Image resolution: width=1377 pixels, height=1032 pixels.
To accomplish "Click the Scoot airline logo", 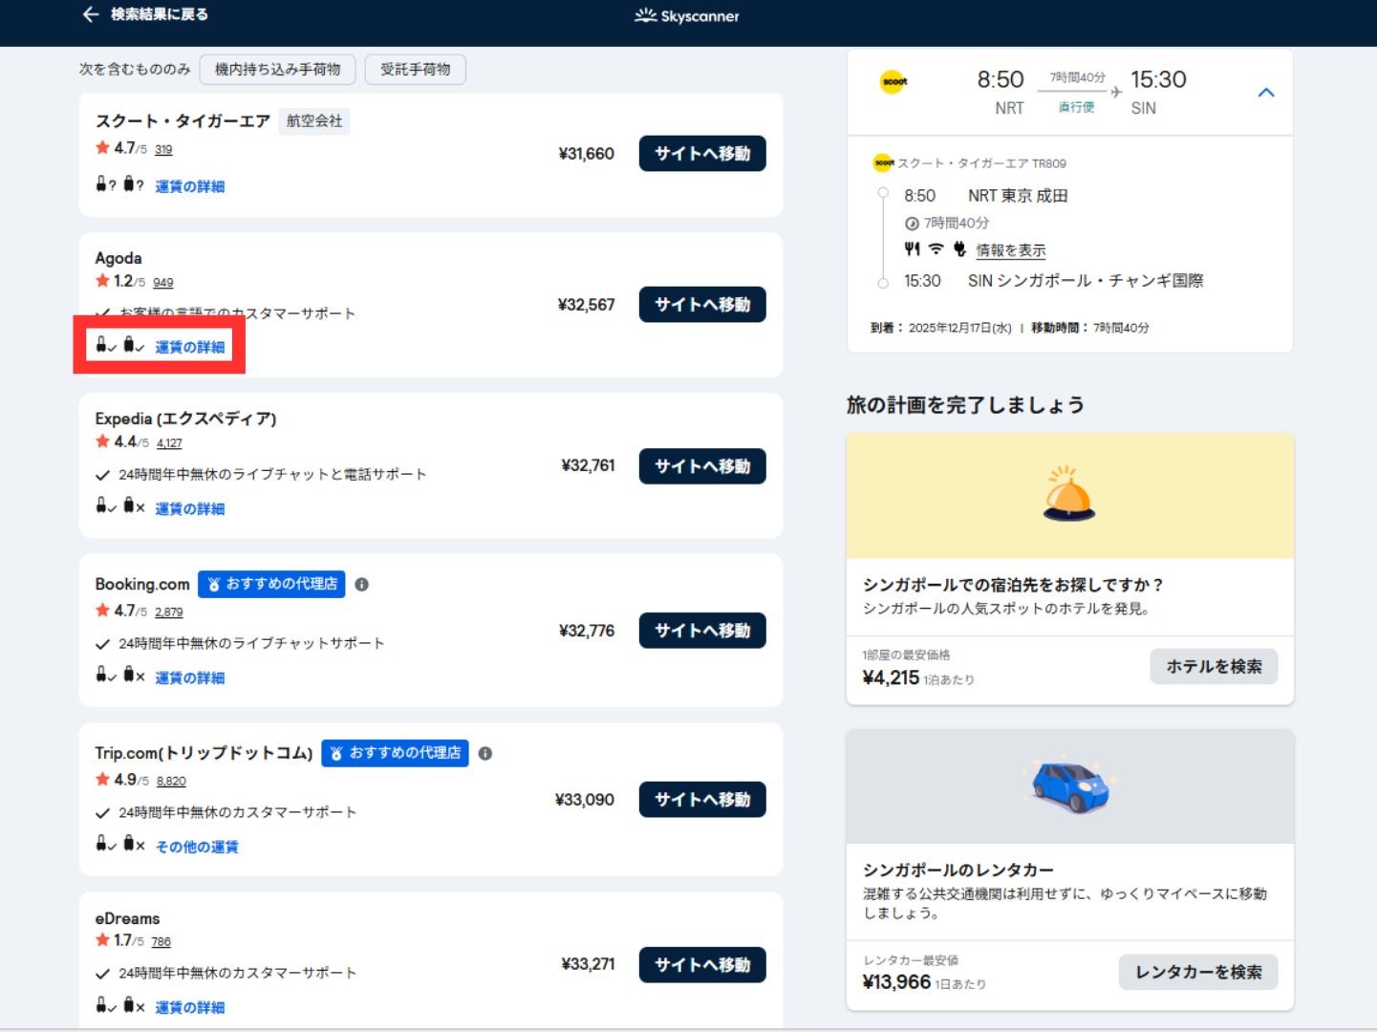I will [x=894, y=82].
